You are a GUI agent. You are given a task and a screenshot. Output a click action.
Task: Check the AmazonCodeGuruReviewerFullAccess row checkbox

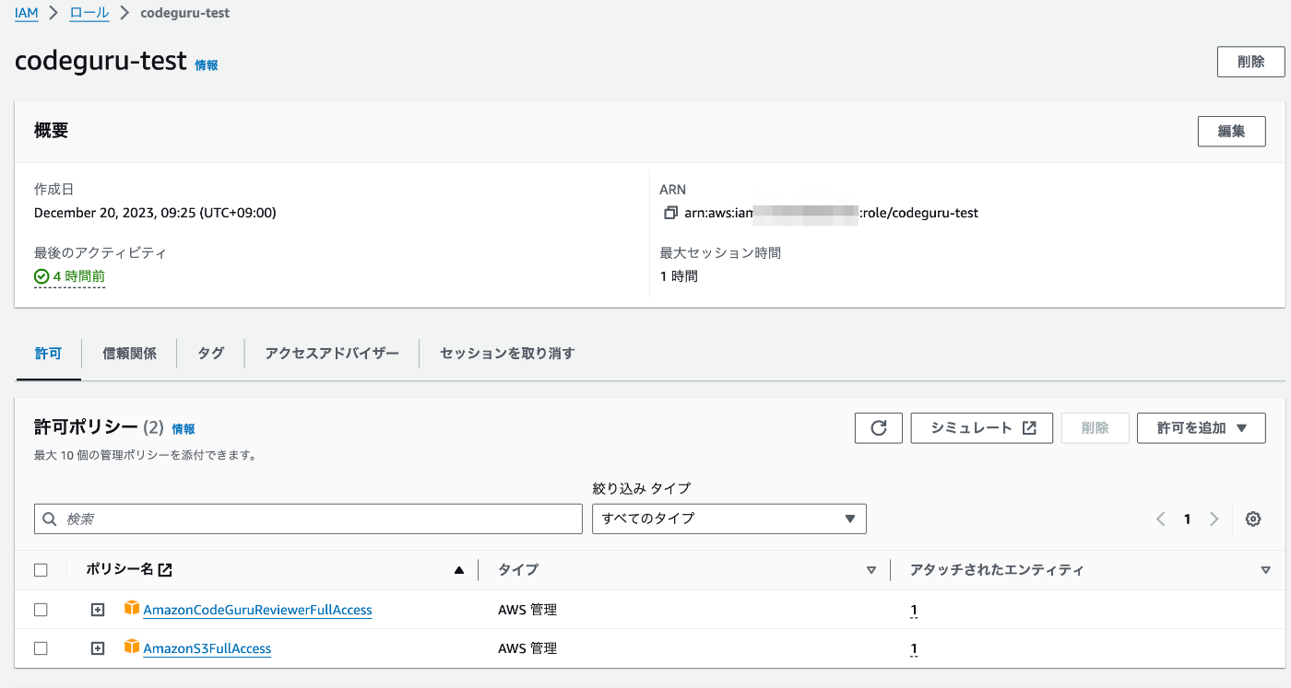[41, 610]
